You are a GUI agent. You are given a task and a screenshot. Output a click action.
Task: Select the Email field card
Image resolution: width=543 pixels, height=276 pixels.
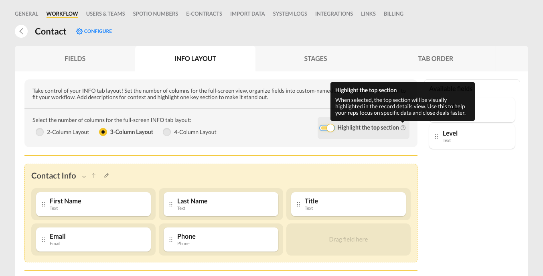pos(93,239)
